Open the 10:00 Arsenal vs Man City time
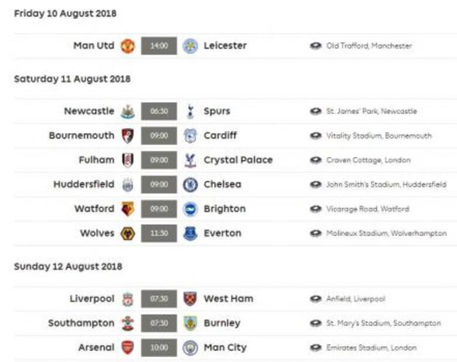 [159, 348]
